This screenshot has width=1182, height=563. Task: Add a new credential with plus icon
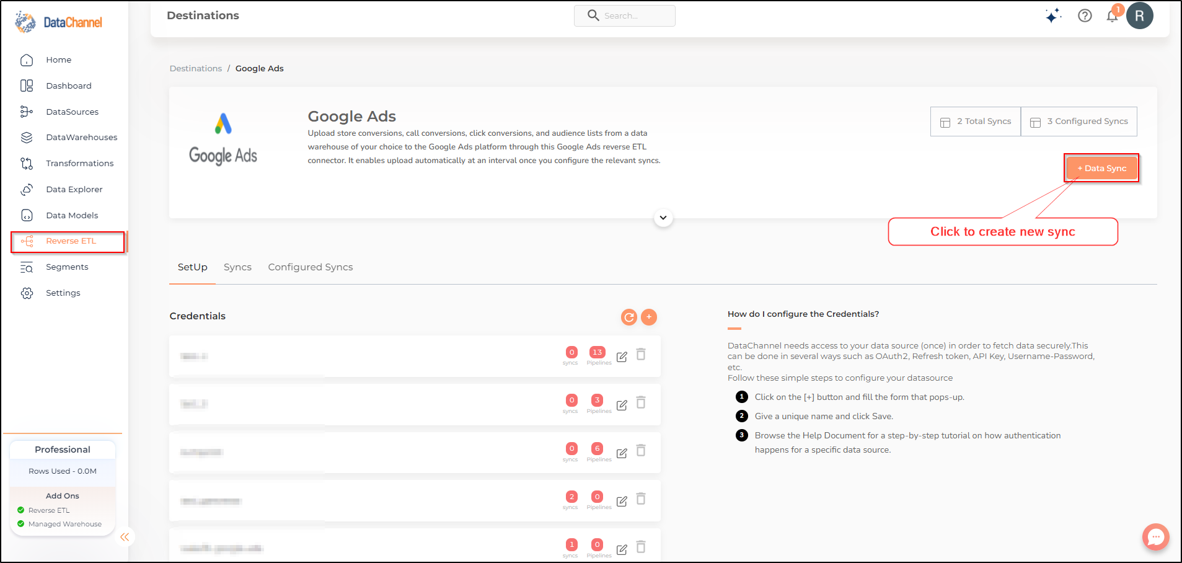coord(649,317)
